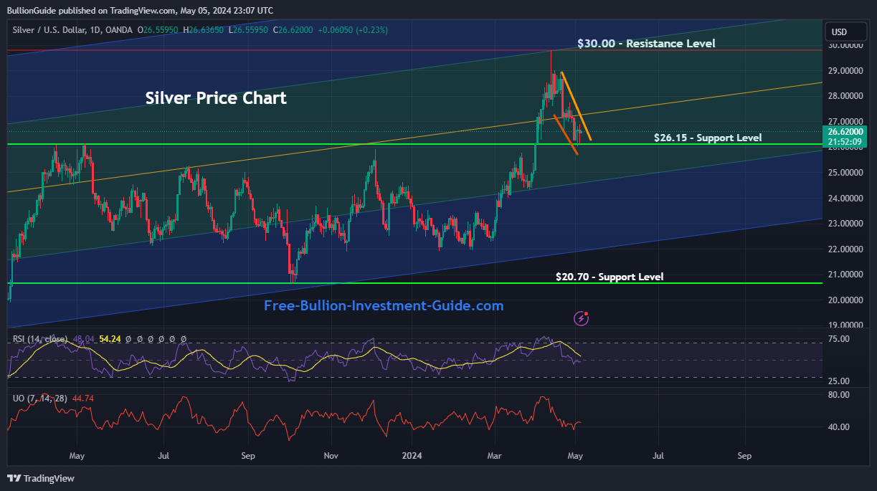Click the 21.00000 price axis label
The height and width of the screenshot is (491, 877).
point(845,275)
